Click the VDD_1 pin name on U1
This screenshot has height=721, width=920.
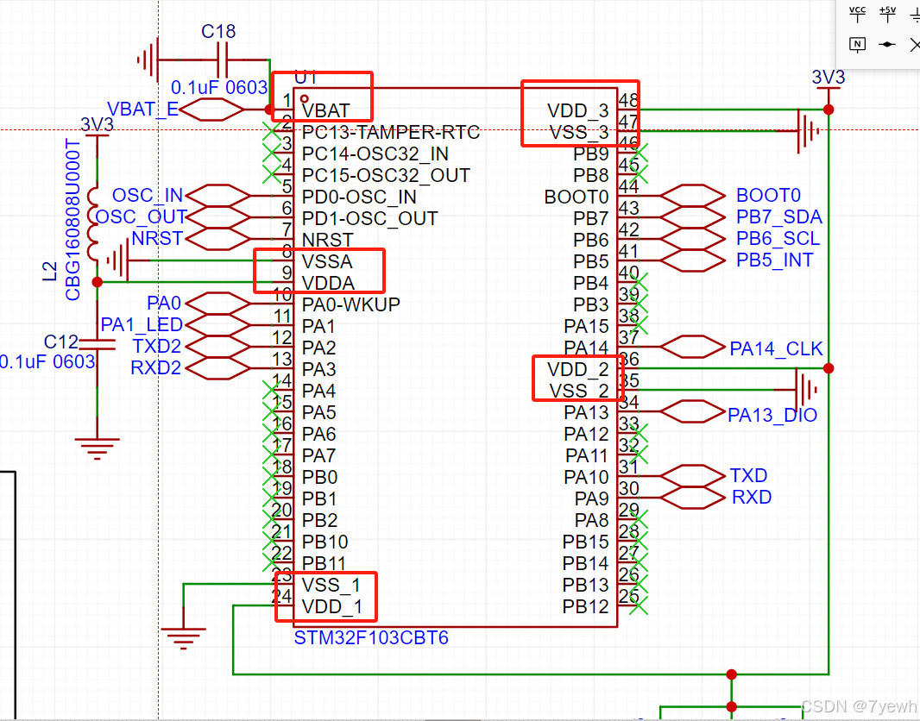332,607
